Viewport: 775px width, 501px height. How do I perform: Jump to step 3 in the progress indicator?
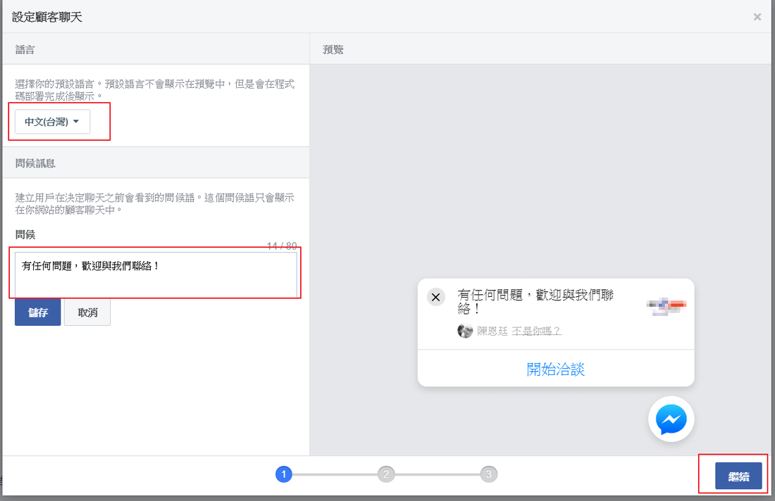click(x=488, y=474)
